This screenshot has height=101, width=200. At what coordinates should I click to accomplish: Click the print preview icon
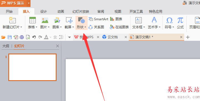[x=28, y=37]
